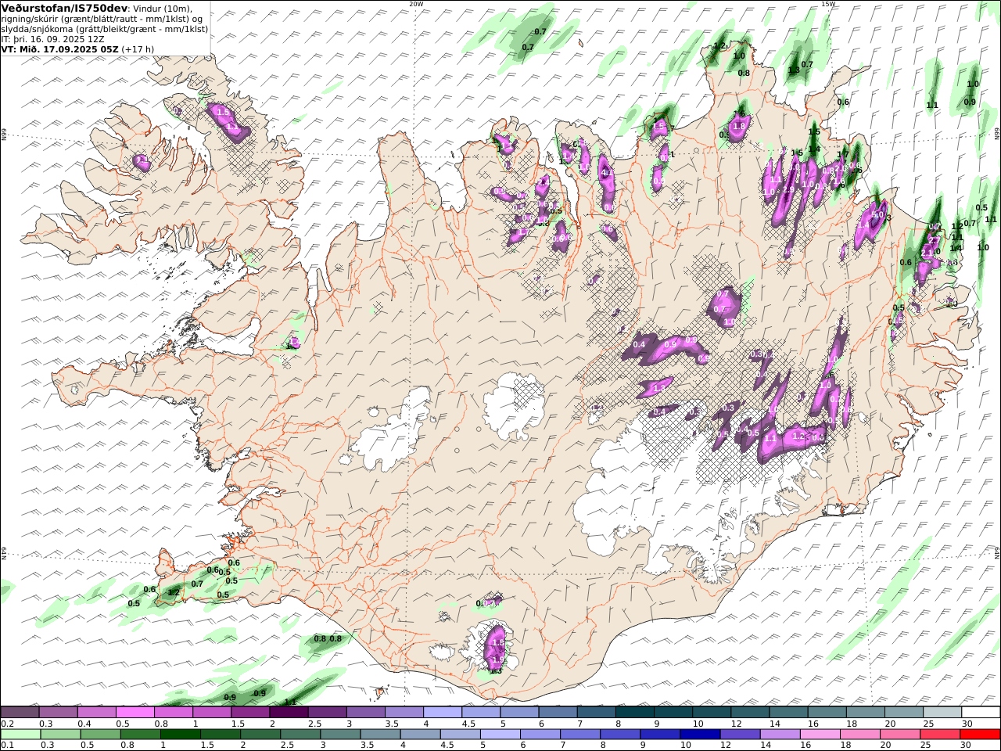Click the initial time text IT: þri. 16. 09. 2025 12Z
This screenshot has width=1001, height=751.
click(x=53, y=38)
